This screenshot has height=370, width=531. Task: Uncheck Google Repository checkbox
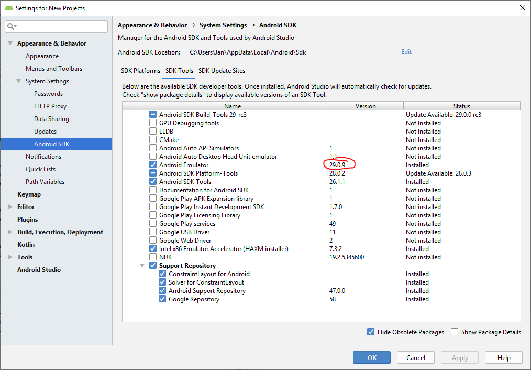(x=162, y=299)
